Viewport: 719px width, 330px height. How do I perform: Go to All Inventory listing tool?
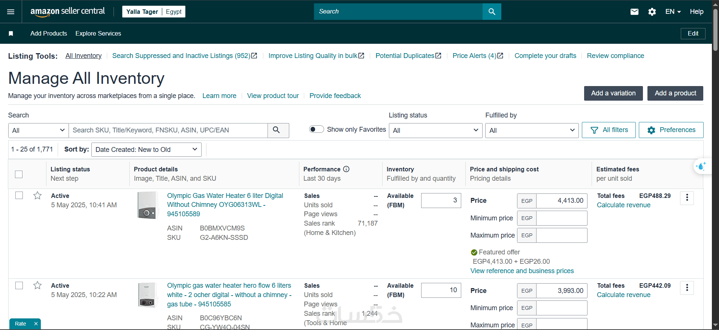tap(84, 56)
